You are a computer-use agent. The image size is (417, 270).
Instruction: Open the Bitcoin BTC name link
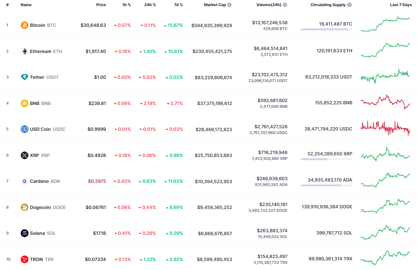click(38, 25)
